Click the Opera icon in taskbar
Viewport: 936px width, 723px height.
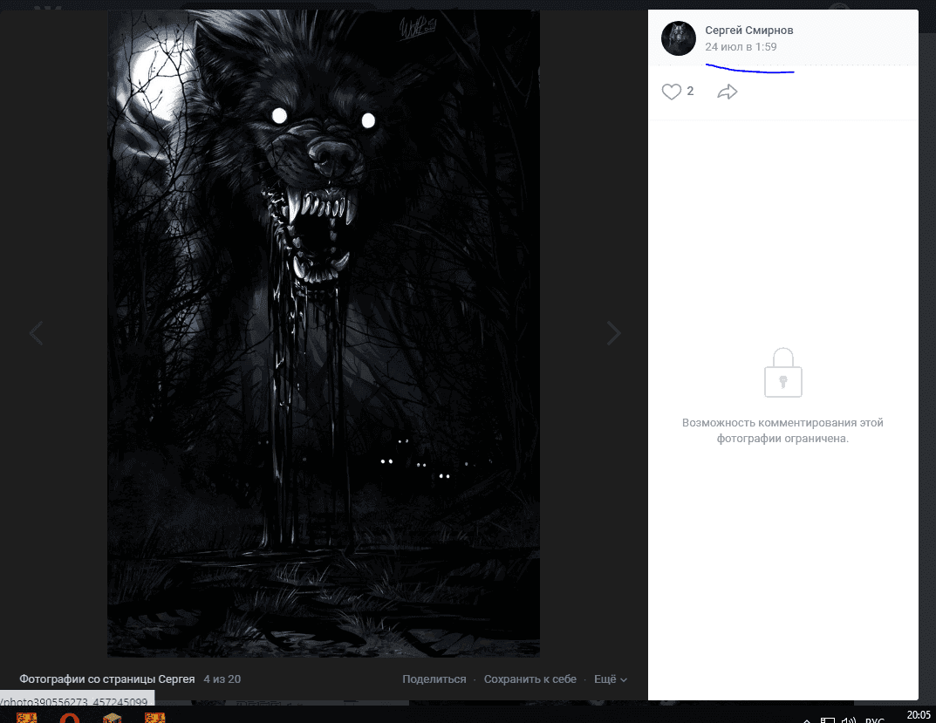(71, 718)
